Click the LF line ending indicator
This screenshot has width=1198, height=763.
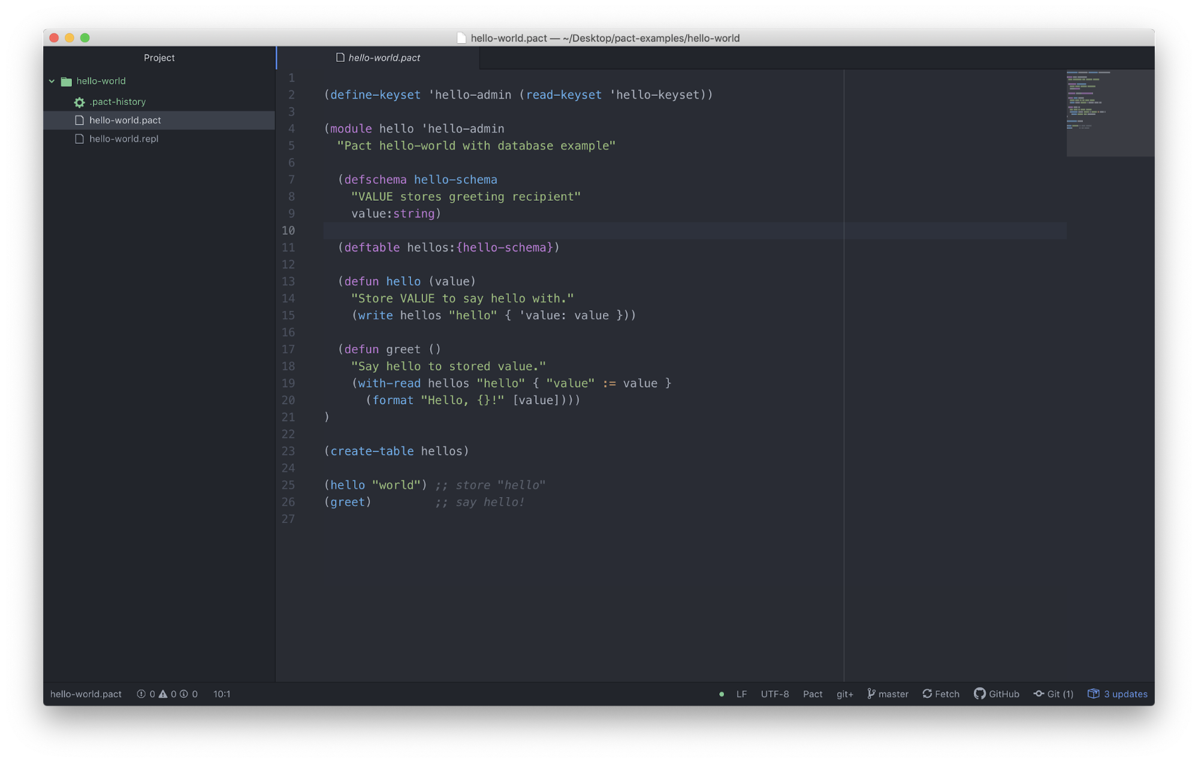click(741, 693)
